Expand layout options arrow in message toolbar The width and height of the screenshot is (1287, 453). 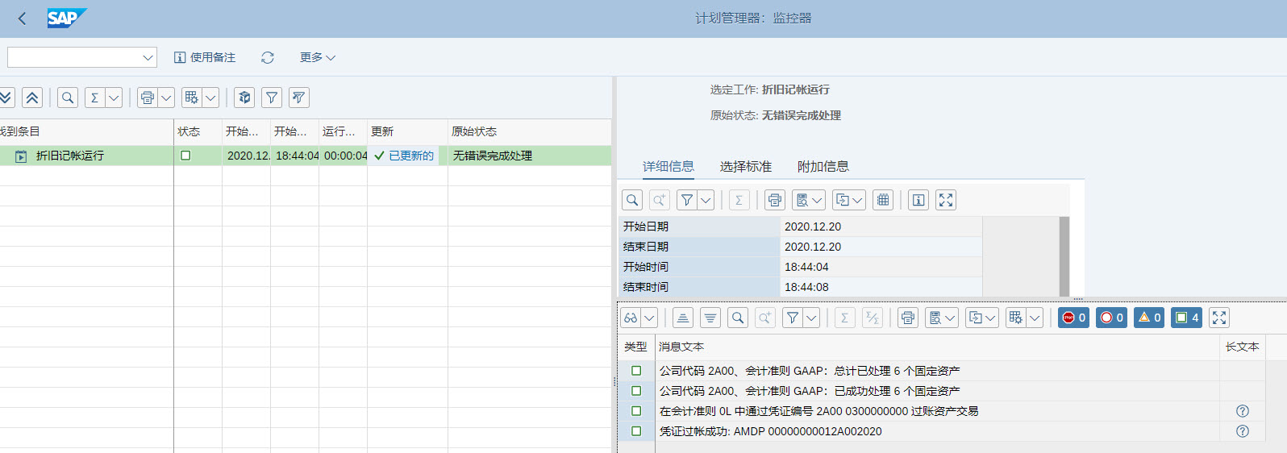(1035, 318)
